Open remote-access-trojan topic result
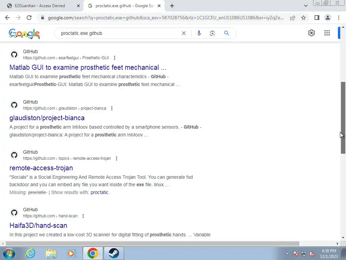This screenshot has width=346, height=260. coord(41,168)
